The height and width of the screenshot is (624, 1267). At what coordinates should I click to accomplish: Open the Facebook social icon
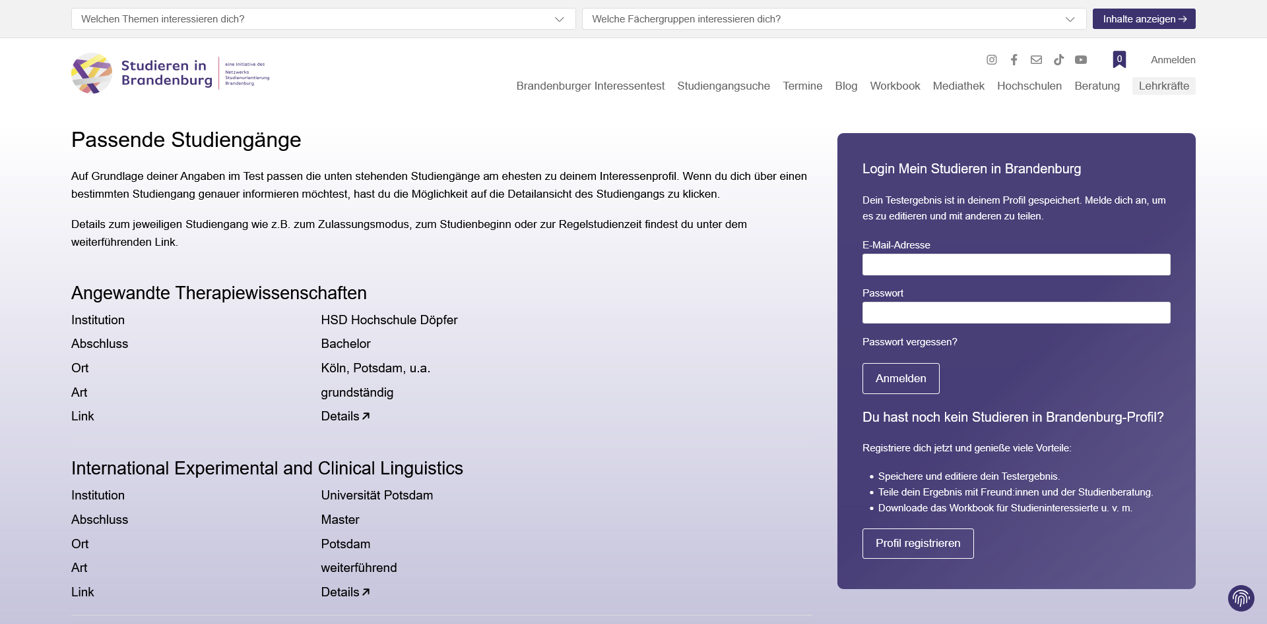[1014, 60]
